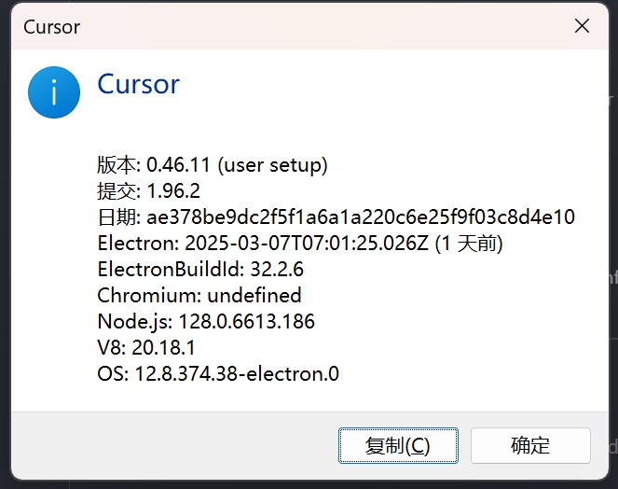
Task: Click the Chromium: undefined line
Action: 199,295
